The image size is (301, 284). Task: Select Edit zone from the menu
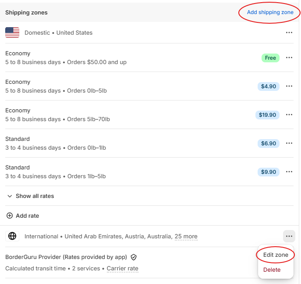[276, 255]
